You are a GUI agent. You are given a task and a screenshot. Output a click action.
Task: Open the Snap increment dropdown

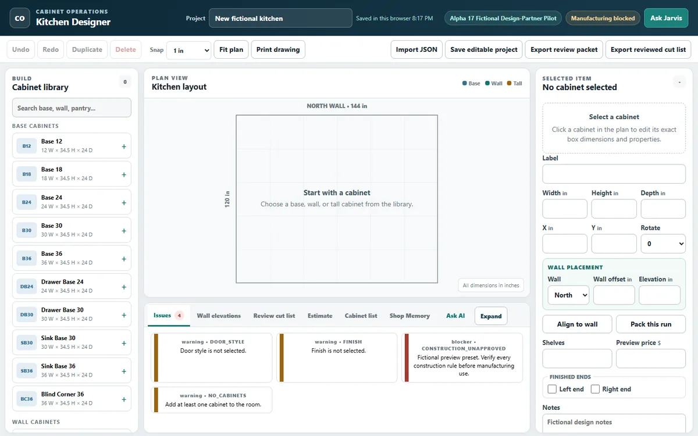[x=189, y=51]
